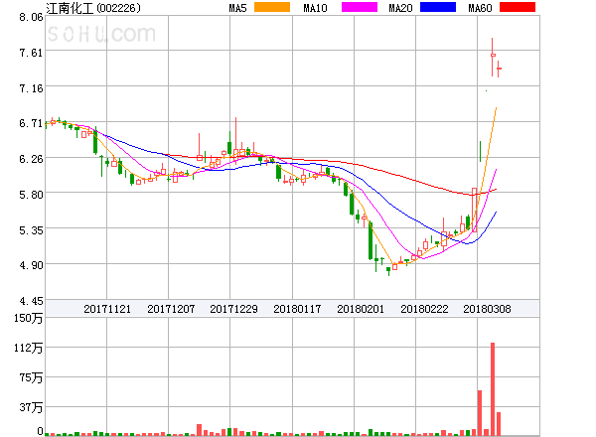
Task: Click the price axis label 7.16
Action: click(31, 88)
